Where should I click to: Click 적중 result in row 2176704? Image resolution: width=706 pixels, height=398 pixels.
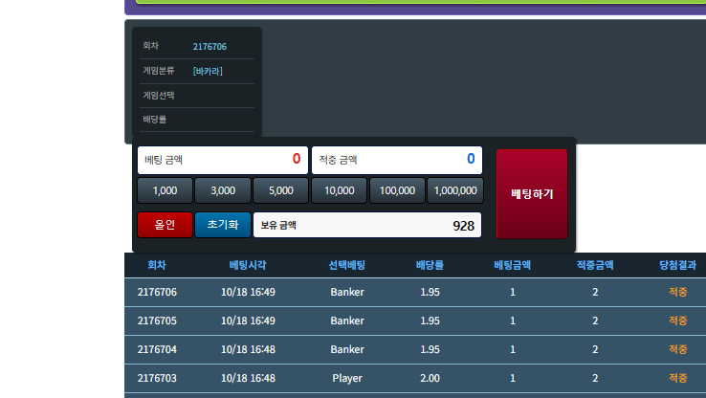[x=677, y=349]
